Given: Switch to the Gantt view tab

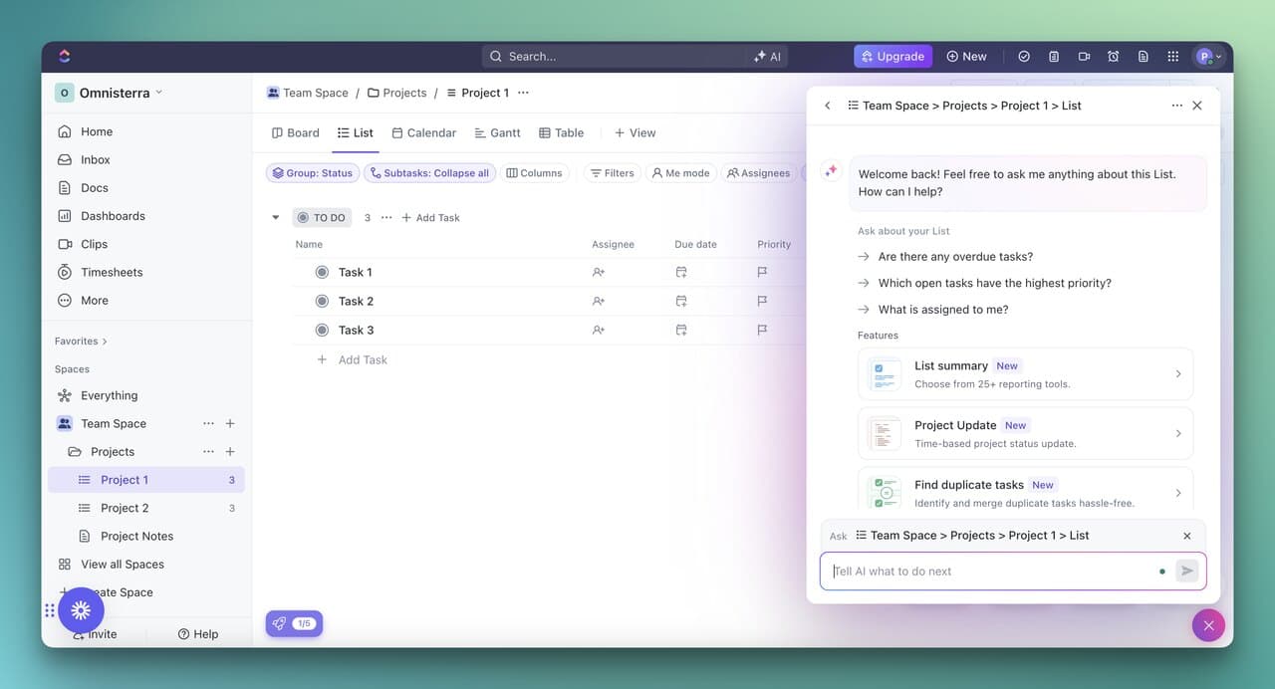Looking at the screenshot, I should [497, 132].
